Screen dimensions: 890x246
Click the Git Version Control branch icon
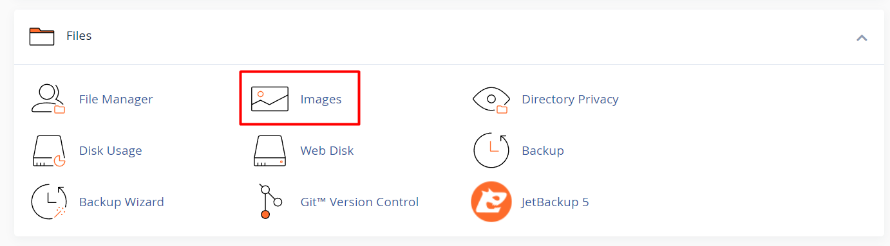(270, 202)
